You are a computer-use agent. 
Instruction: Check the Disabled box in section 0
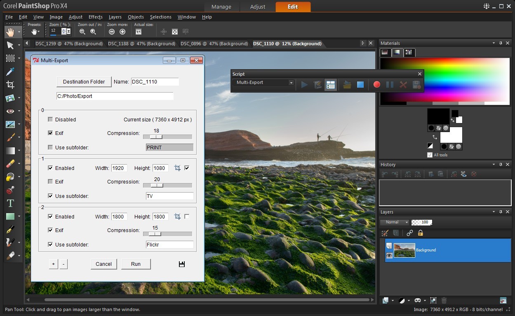pyautogui.click(x=51, y=119)
